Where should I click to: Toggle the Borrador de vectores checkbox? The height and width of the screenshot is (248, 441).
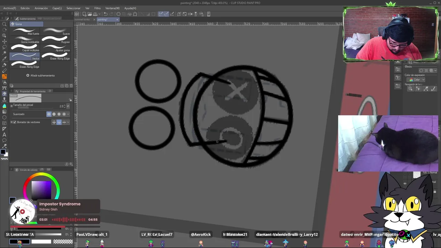15,122
